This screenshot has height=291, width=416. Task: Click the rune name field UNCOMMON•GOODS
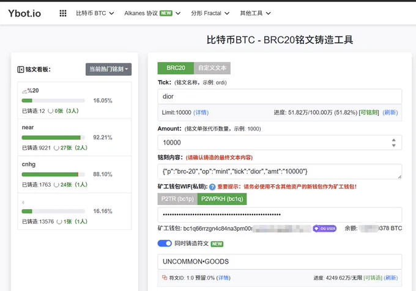[x=280, y=262]
